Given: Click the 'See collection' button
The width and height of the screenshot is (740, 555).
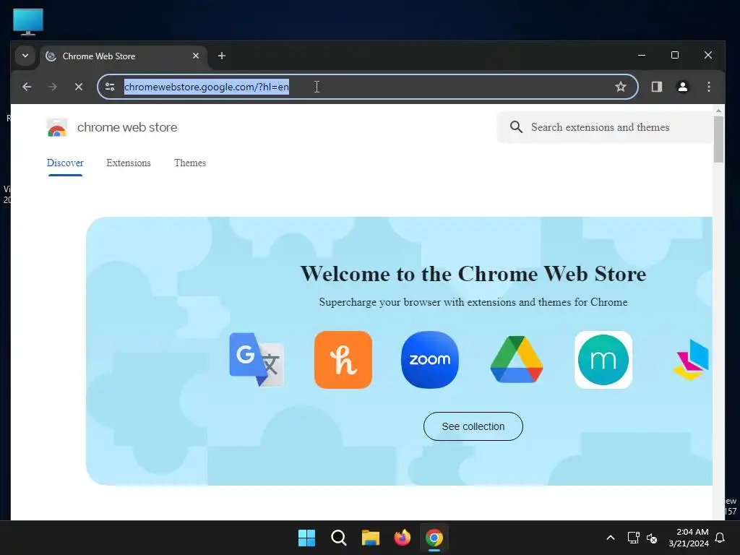Looking at the screenshot, I should pos(473,426).
